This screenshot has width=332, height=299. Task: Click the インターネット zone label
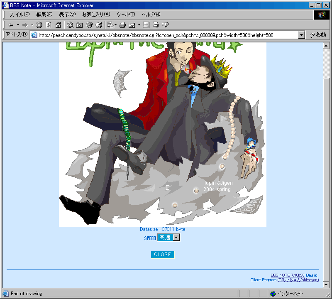tap(290, 294)
